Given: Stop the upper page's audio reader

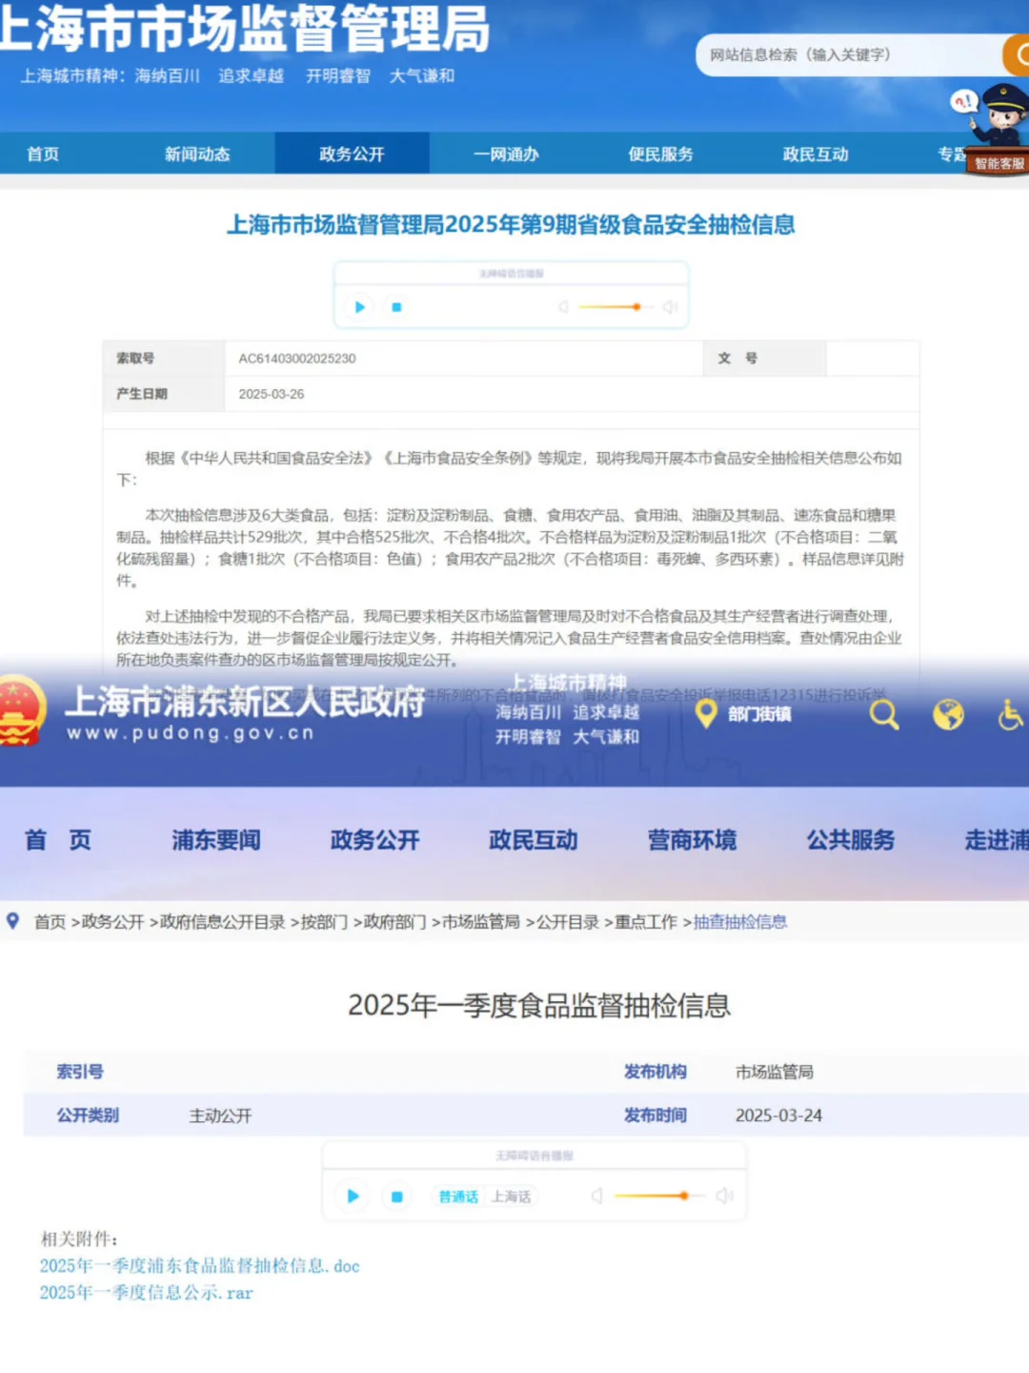Looking at the screenshot, I should point(396,307).
